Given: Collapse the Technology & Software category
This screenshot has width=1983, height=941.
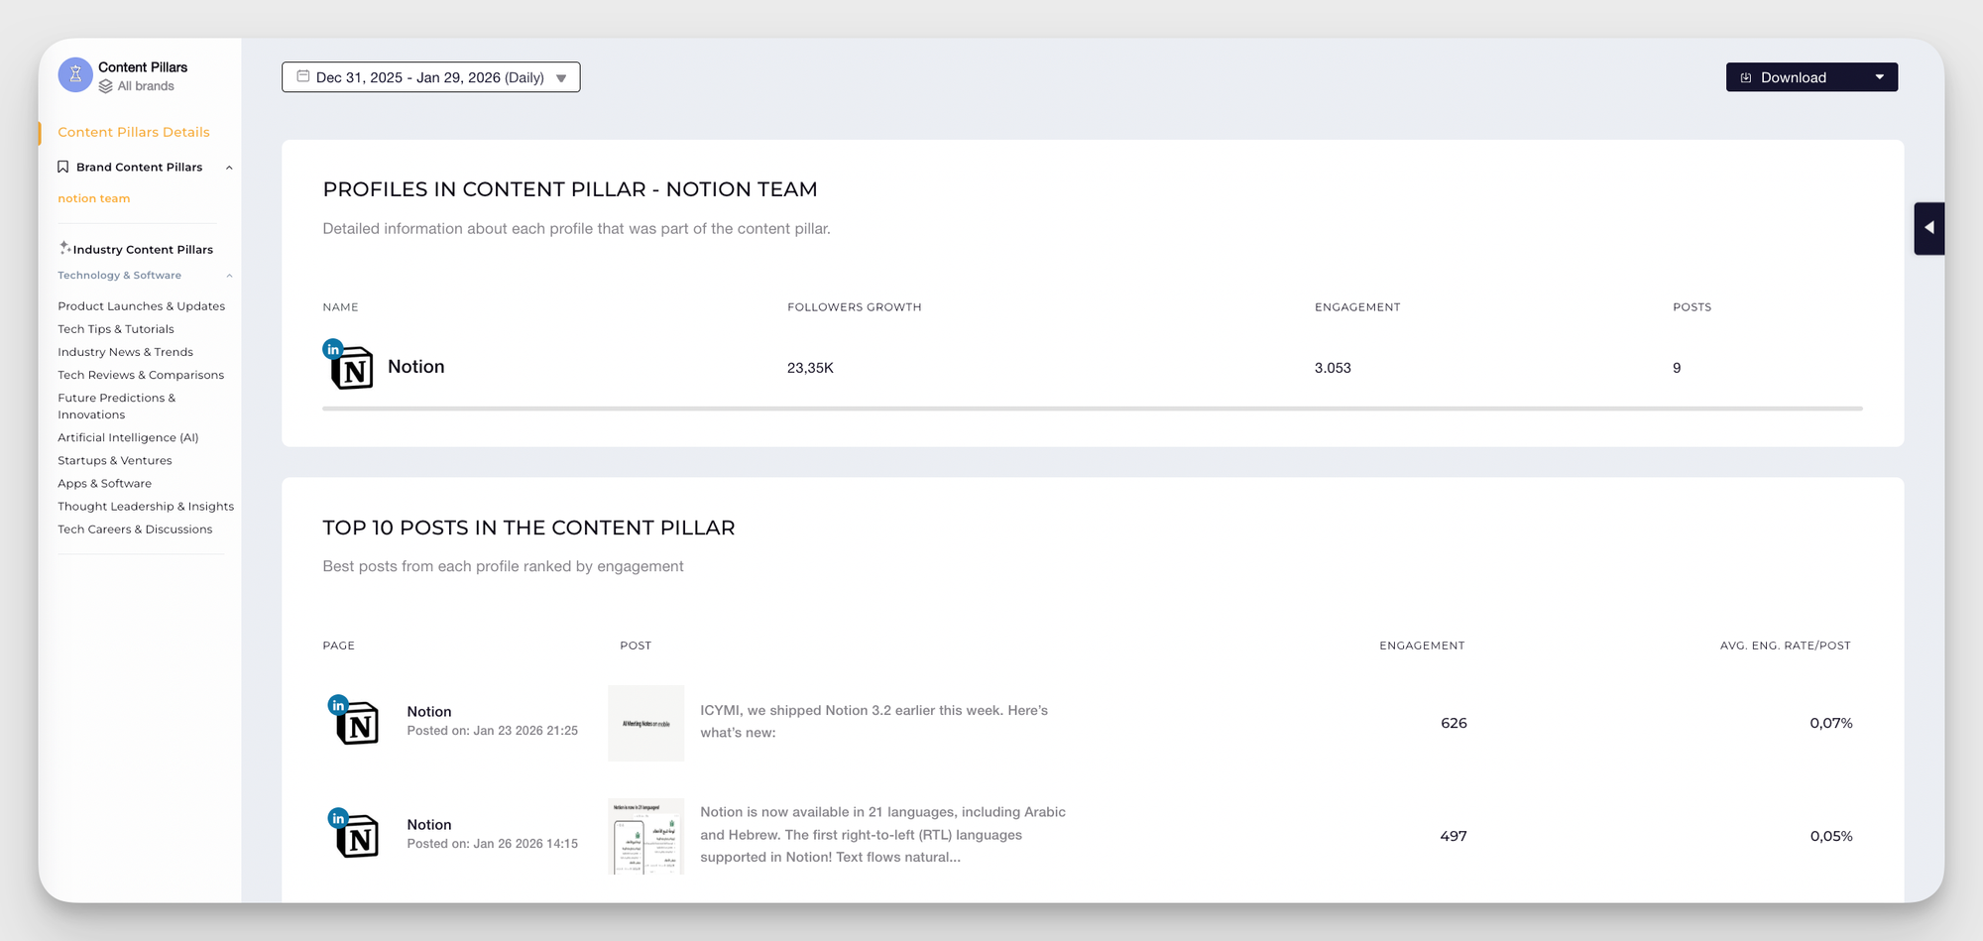Looking at the screenshot, I should coord(229,275).
